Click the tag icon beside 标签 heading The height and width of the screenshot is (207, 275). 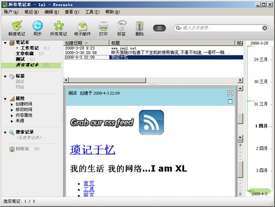tap(12, 76)
